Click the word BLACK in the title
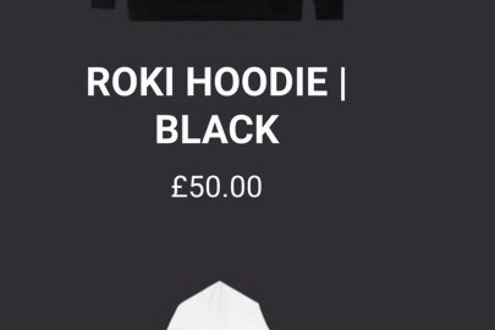This screenshot has height=330, width=495. point(217,129)
